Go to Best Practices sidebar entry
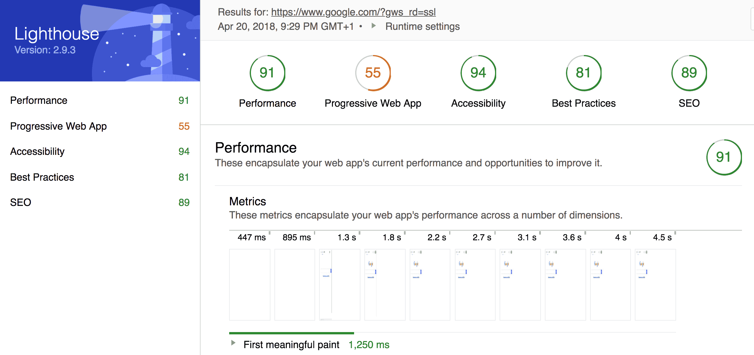The height and width of the screenshot is (355, 754). (100, 177)
